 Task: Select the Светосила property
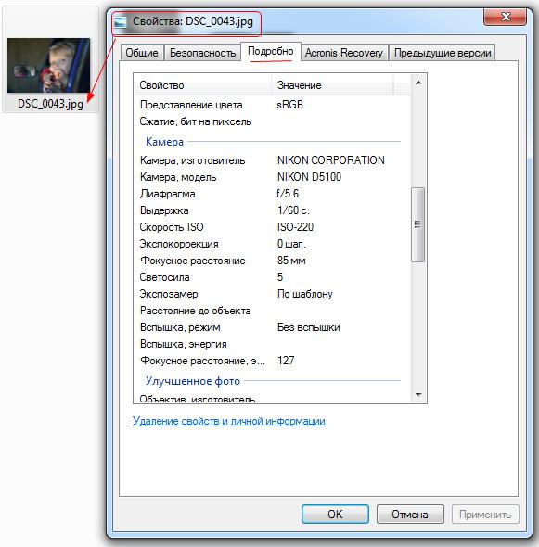[x=165, y=277]
